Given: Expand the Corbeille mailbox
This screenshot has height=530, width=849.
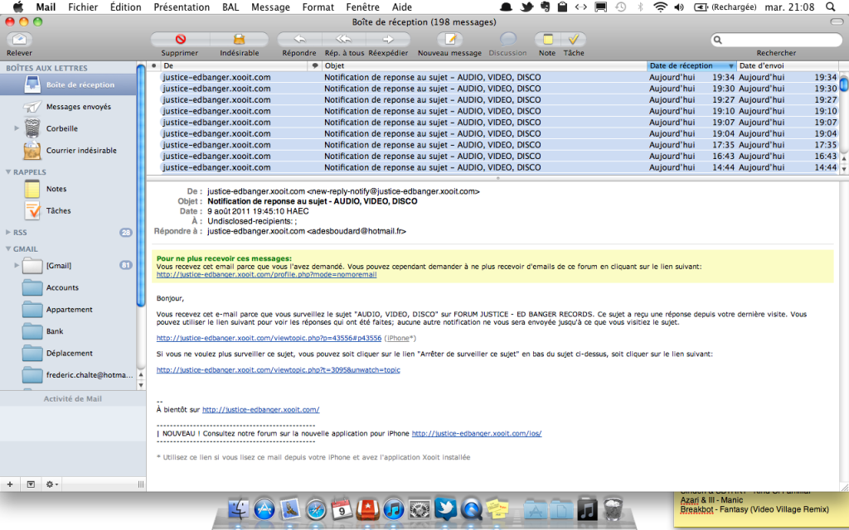Looking at the screenshot, I should pos(17,128).
